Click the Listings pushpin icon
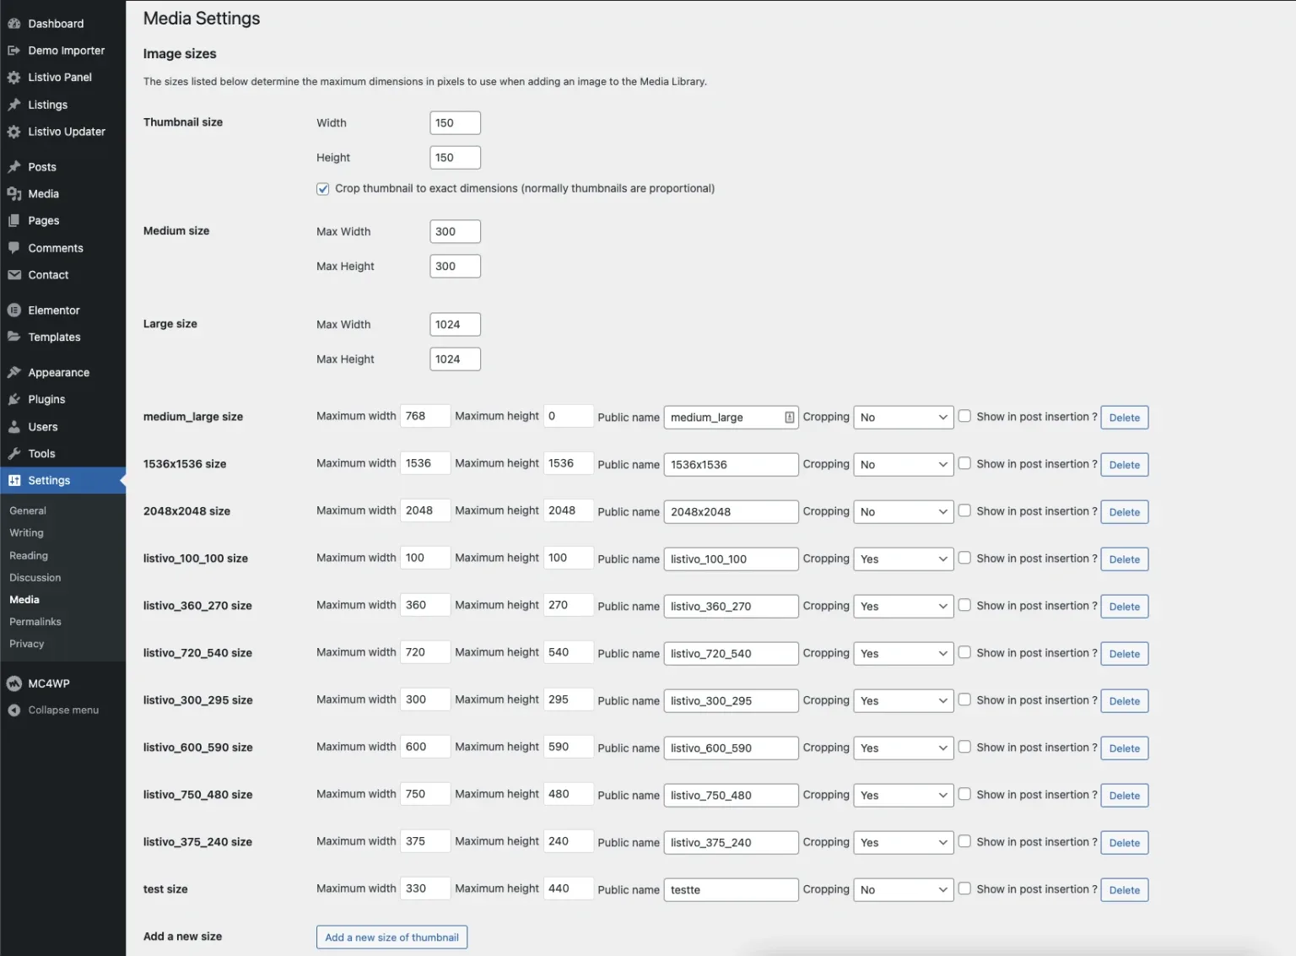This screenshot has height=956, width=1296. [x=14, y=105]
